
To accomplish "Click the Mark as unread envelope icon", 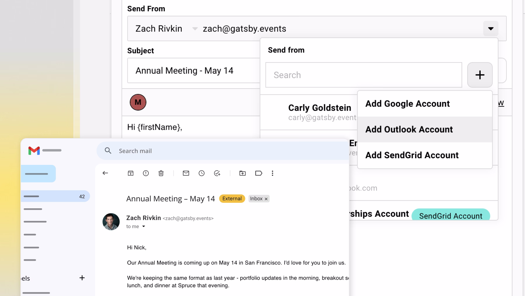I will pyautogui.click(x=186, y=173).
